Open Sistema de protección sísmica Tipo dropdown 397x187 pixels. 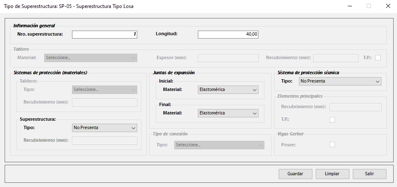point(340,81)
